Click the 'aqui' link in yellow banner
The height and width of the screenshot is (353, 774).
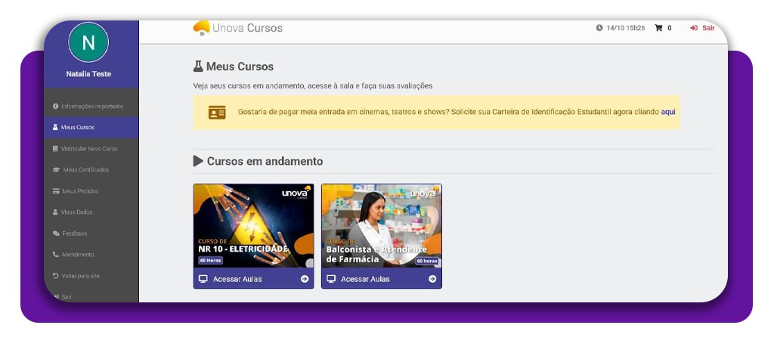(668, 112)
